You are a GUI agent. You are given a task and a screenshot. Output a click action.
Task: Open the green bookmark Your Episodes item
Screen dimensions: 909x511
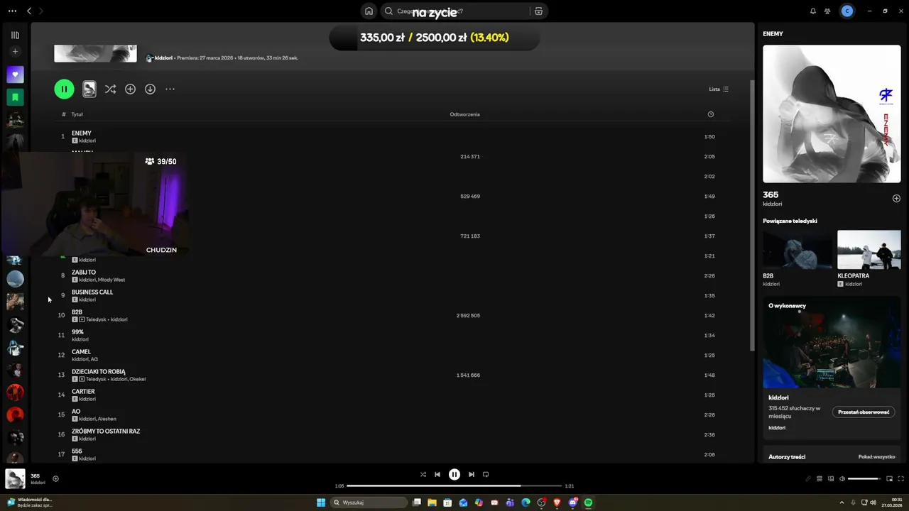(x=15, y=97)
